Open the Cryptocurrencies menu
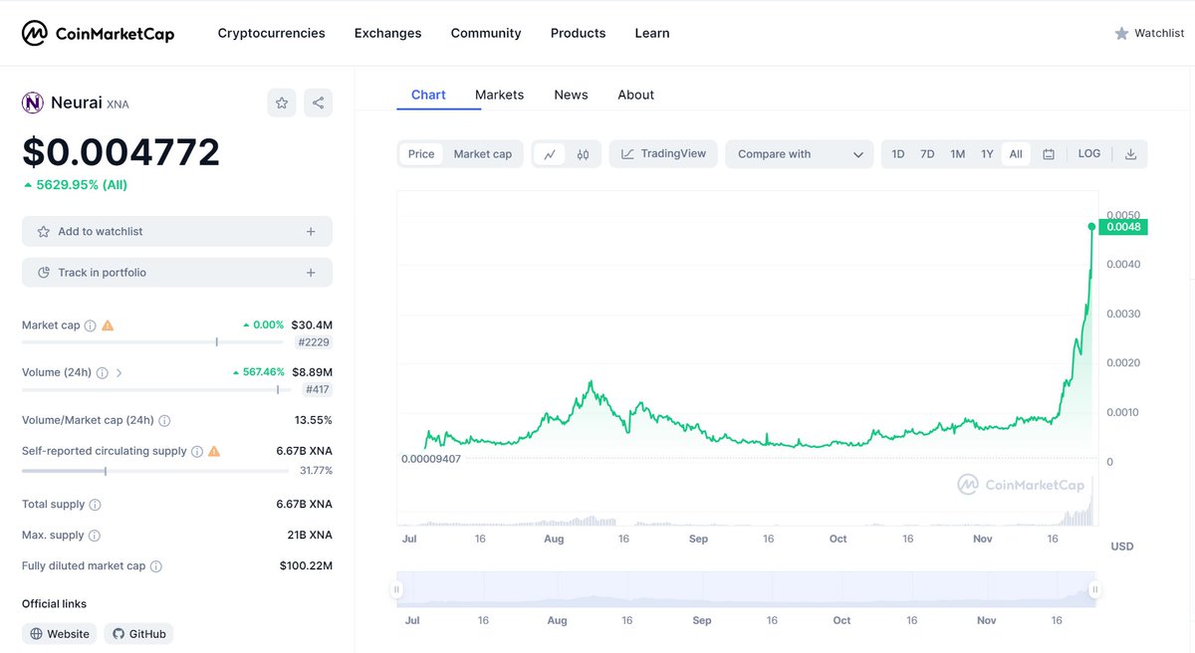1195x653 pixels. pyautogui.click(x=272, y=33)
